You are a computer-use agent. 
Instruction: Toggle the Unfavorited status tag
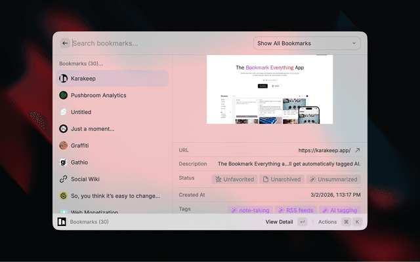[234, 179]
